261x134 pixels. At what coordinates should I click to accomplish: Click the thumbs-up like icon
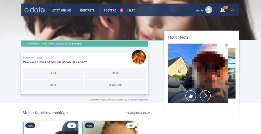point(191,96)
